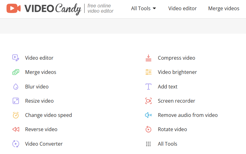Open the Resize video tool link
Image resolution: width=246 pixels, height=154 pixels.
40,101
